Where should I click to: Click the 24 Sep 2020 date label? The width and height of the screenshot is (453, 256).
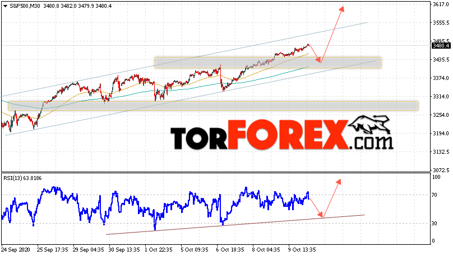[15, 250]
